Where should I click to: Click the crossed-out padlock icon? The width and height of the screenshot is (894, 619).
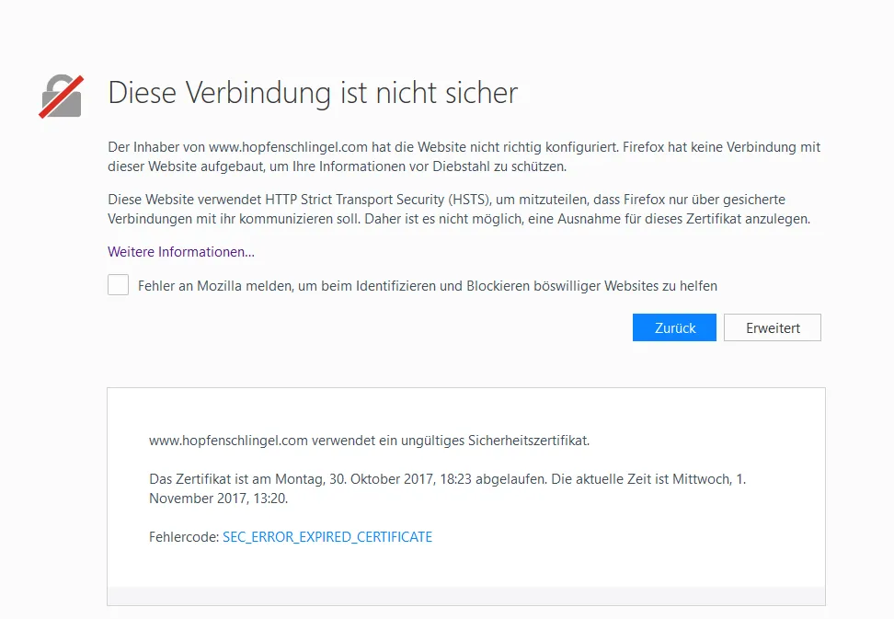(x=61, y=97)
